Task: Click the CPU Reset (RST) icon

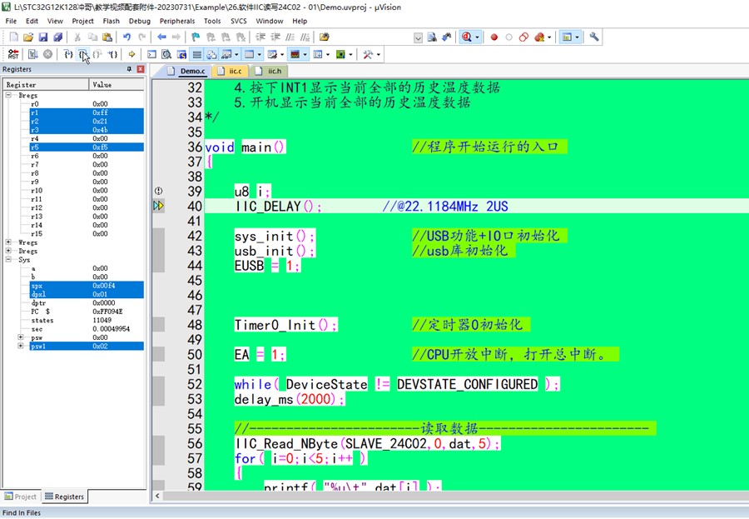Action: [x=13, y=54]
